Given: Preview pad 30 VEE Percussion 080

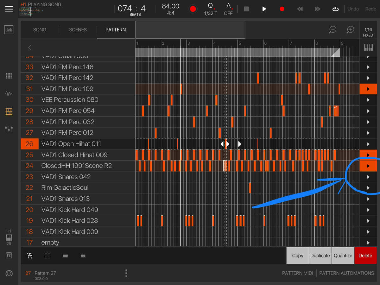Looking at the screenshot, I should coord(368,100).
